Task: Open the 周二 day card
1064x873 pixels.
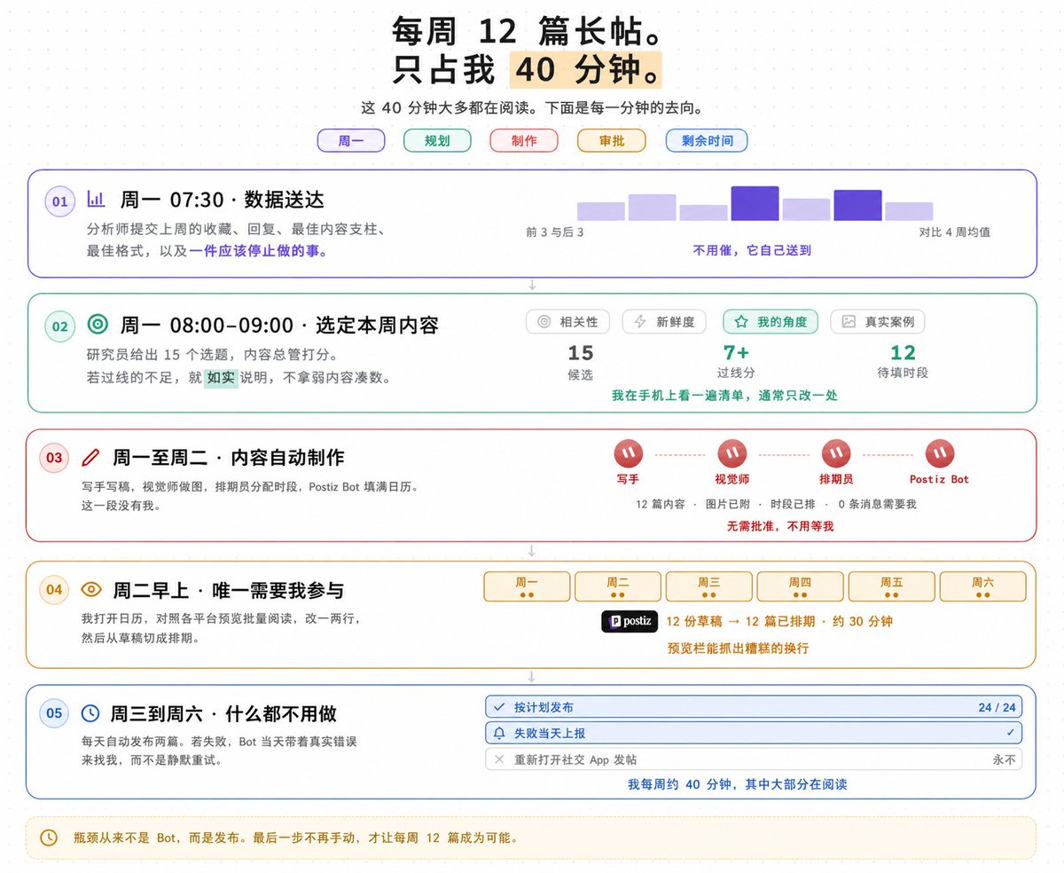Action: [618, 586]
